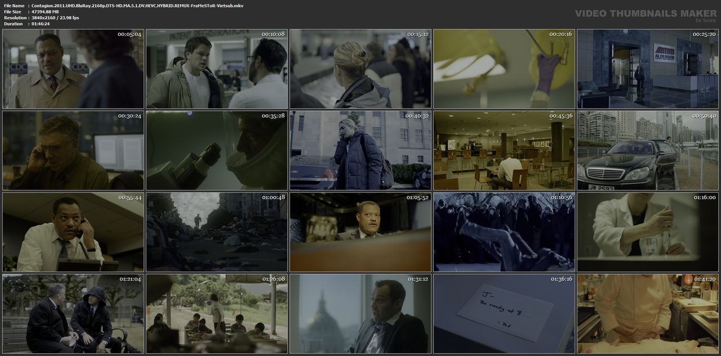Open the handwritten note frame at 01:36:16
721x356 pixels.
coord(504,314)
